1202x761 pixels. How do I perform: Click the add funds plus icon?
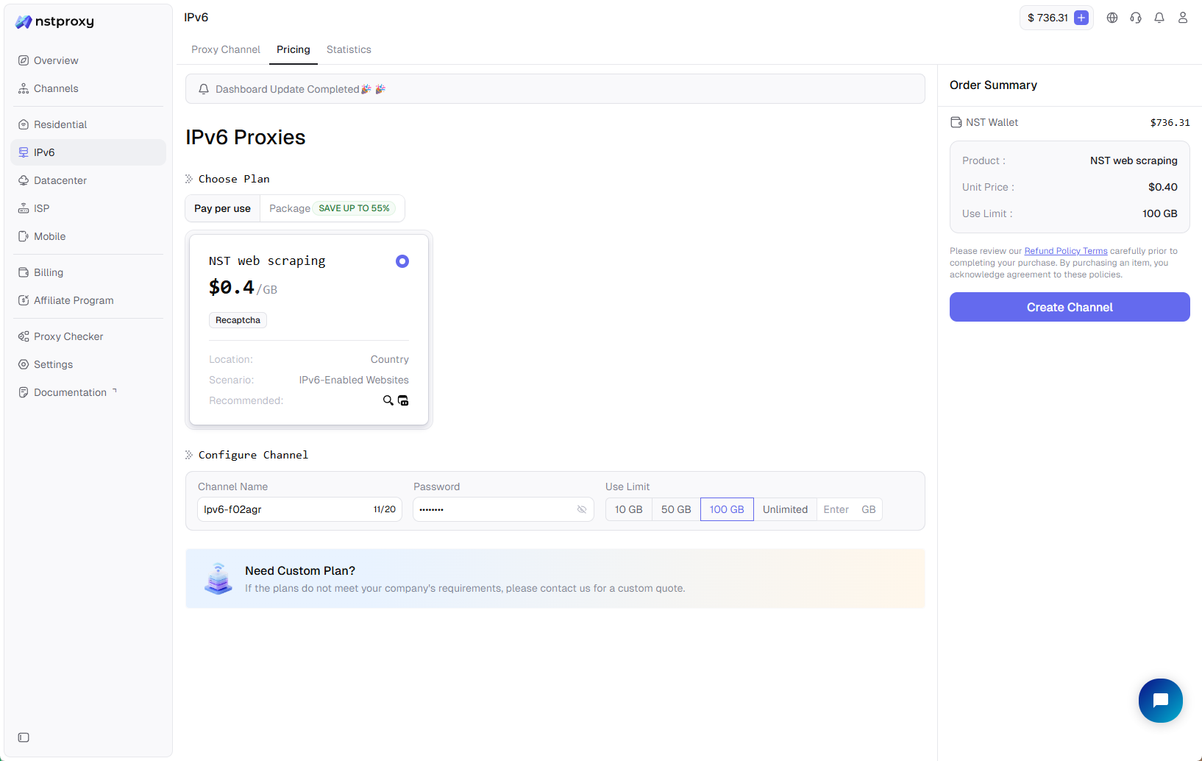pos(1081,18)
